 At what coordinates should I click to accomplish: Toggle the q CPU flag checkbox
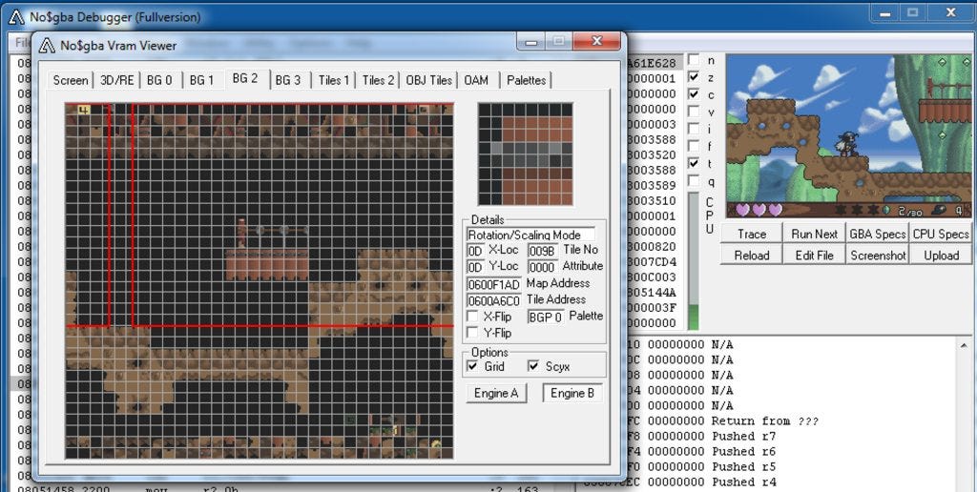pyautogui.click(x=693, y=180)
